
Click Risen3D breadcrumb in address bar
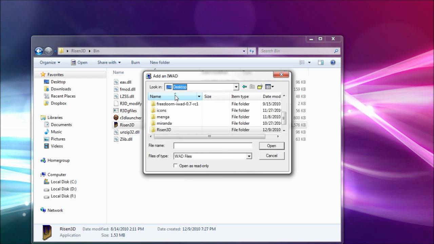[78, 51]
